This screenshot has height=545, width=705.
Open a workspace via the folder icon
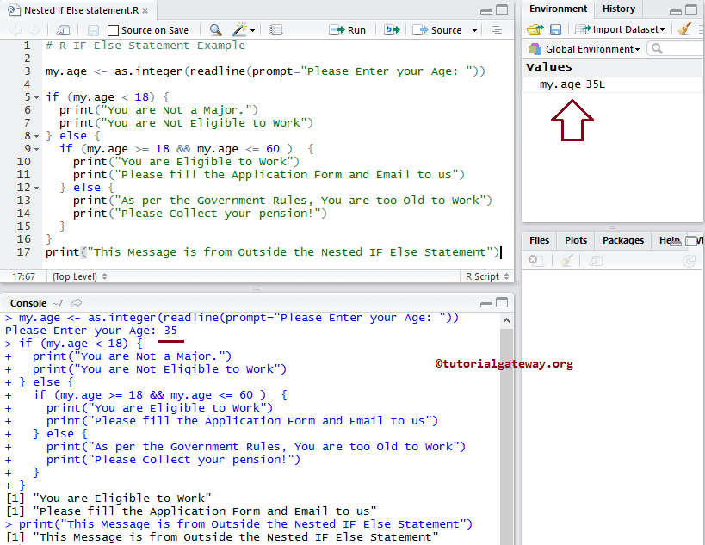[x=535, y=28]
